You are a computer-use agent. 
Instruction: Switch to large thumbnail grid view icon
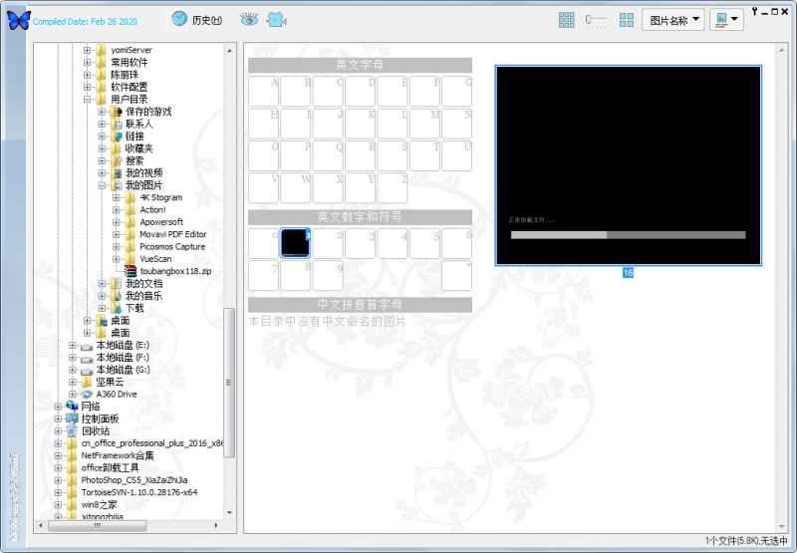627,20
